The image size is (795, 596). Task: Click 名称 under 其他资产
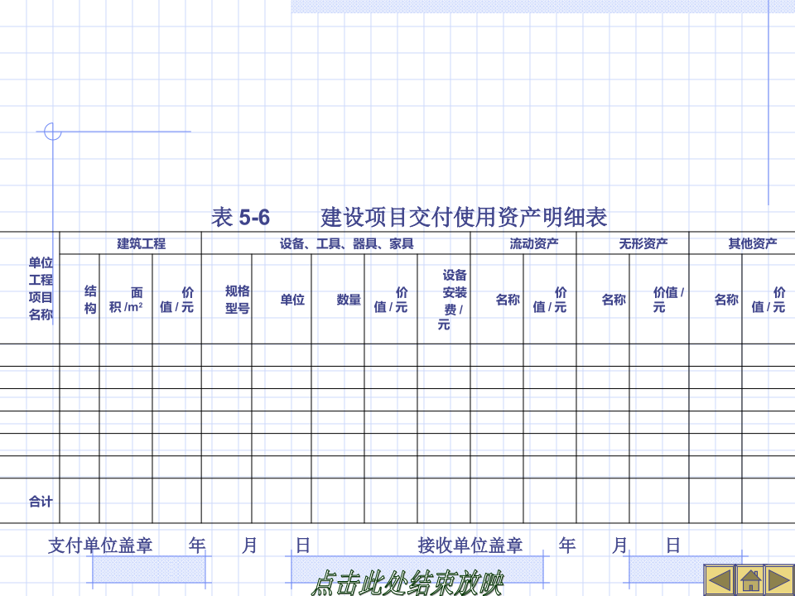[x=726, y=300]
